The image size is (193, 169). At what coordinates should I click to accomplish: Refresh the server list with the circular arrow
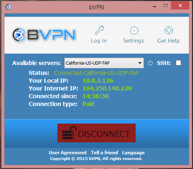[x=150, y=63]
